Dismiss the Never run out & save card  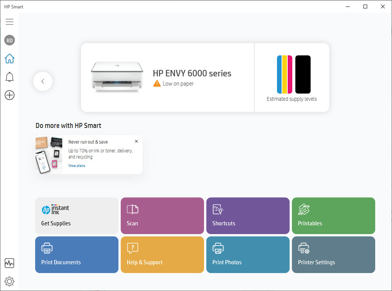coord(136,141)
